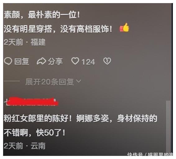
Task: Click the 2天前 · 云南 timestamp
Action: pyautogui.click(x=25, y=146)
